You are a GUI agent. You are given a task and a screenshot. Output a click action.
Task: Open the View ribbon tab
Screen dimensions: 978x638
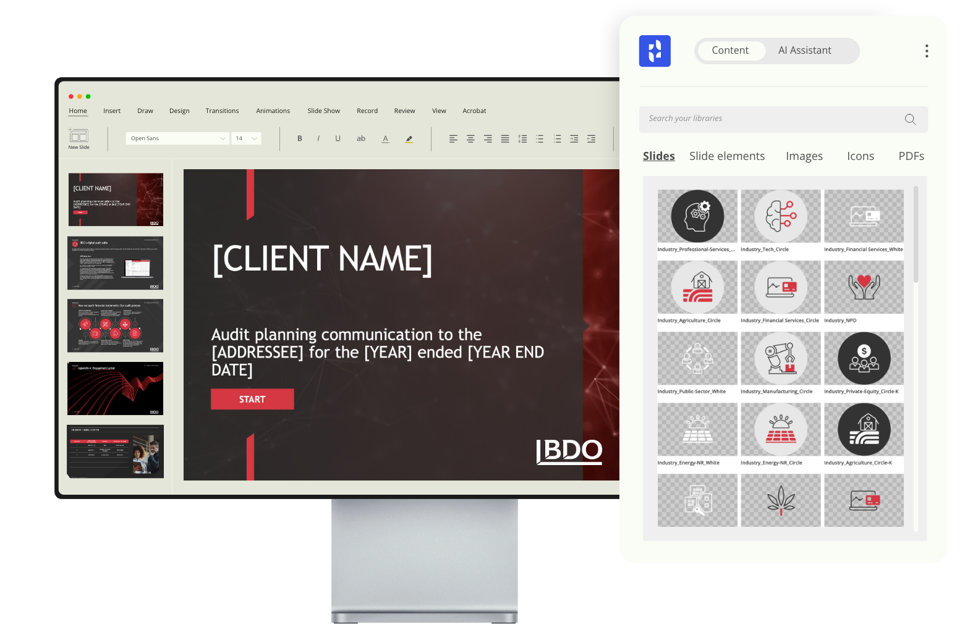[439, 111]
